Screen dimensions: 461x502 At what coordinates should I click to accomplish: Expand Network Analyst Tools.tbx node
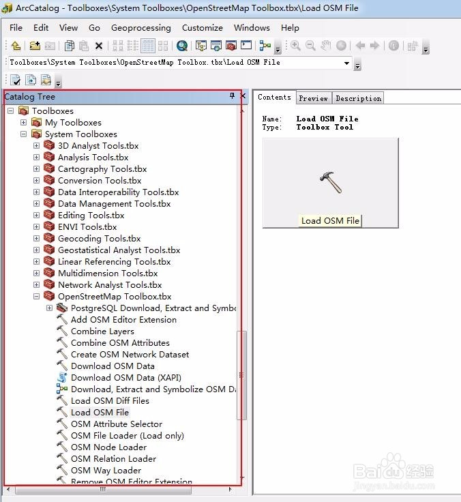tap(37, 284)
